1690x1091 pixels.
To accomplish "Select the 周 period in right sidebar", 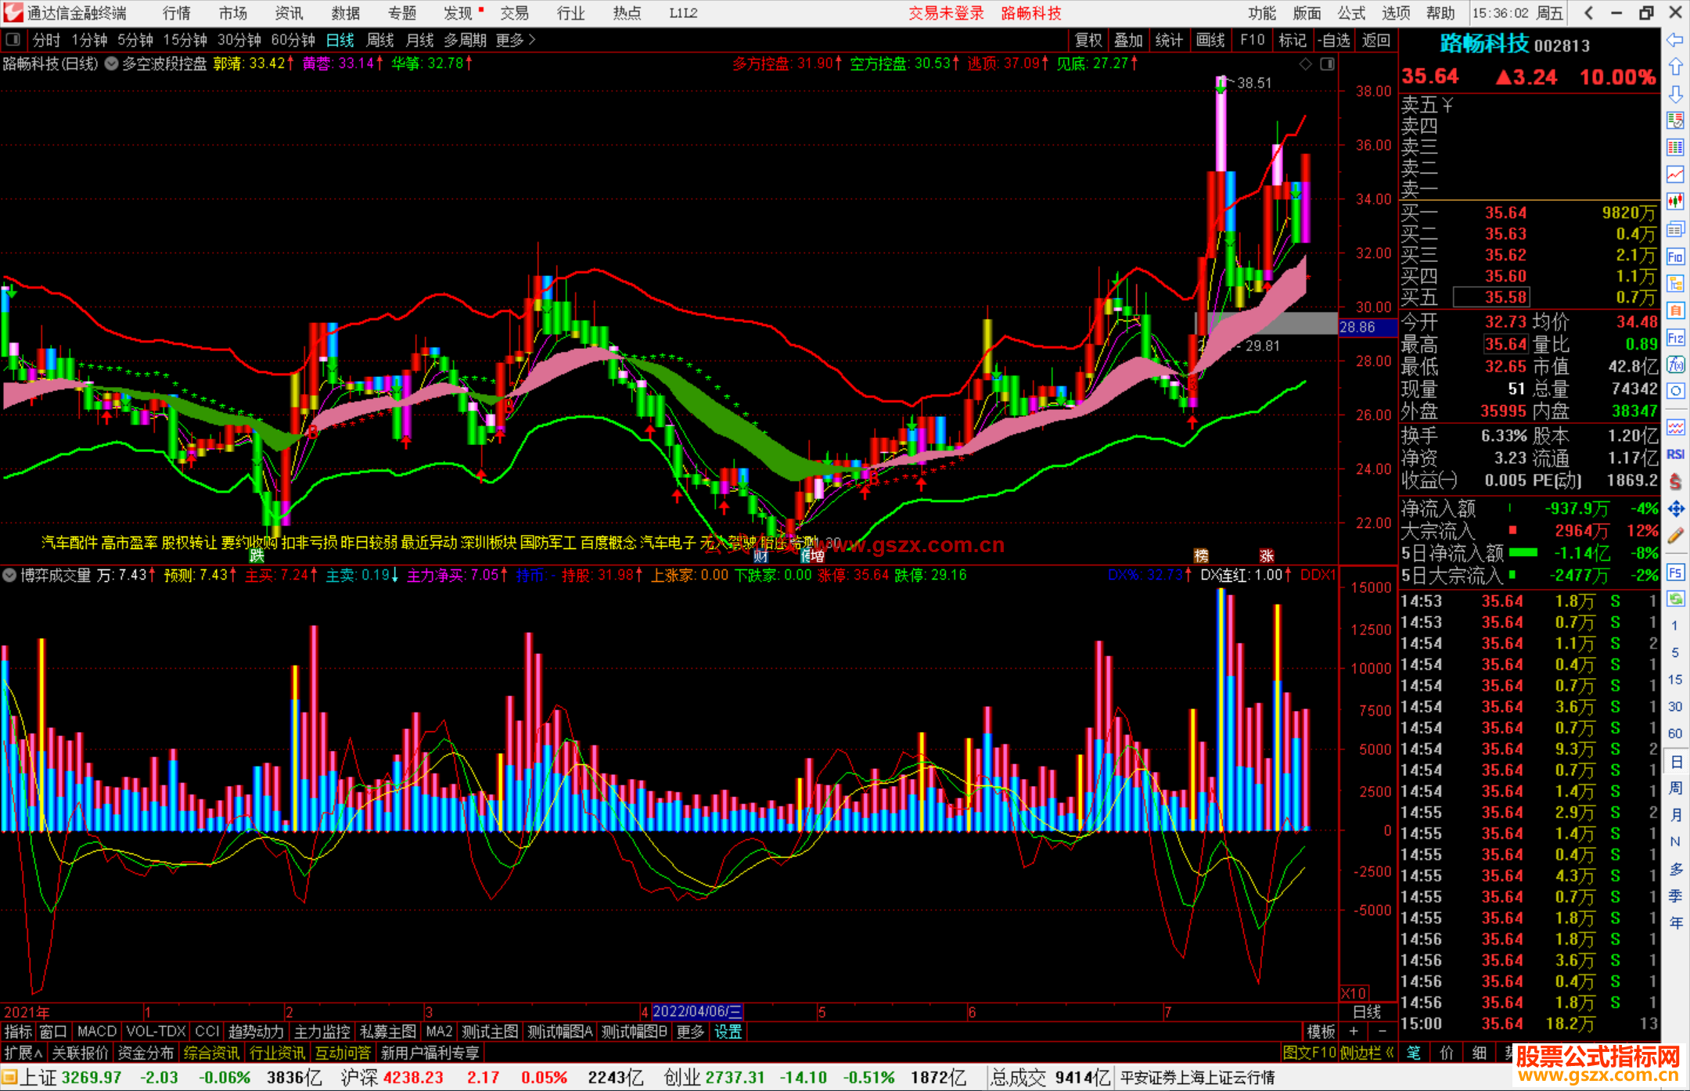I will [x=1675, y=788].
